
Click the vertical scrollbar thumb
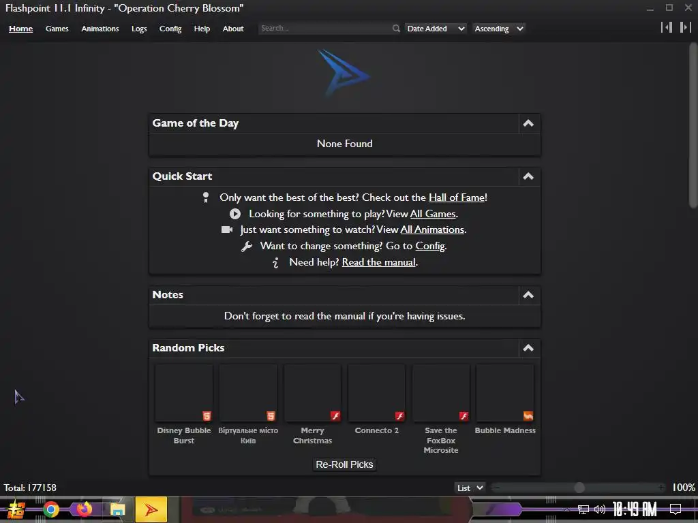click(693, 125)
